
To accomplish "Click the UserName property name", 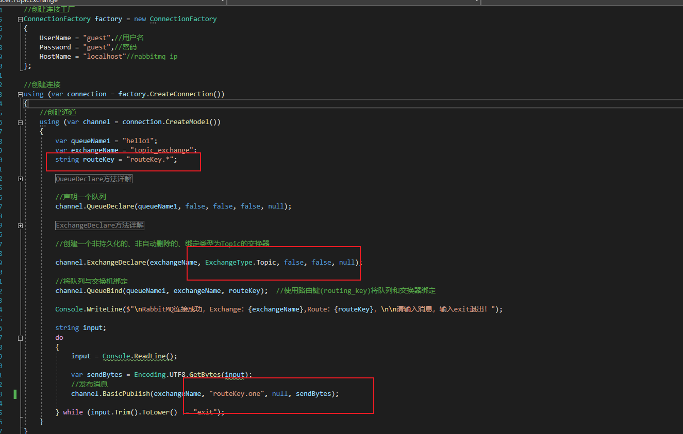I will pos(55,38).
